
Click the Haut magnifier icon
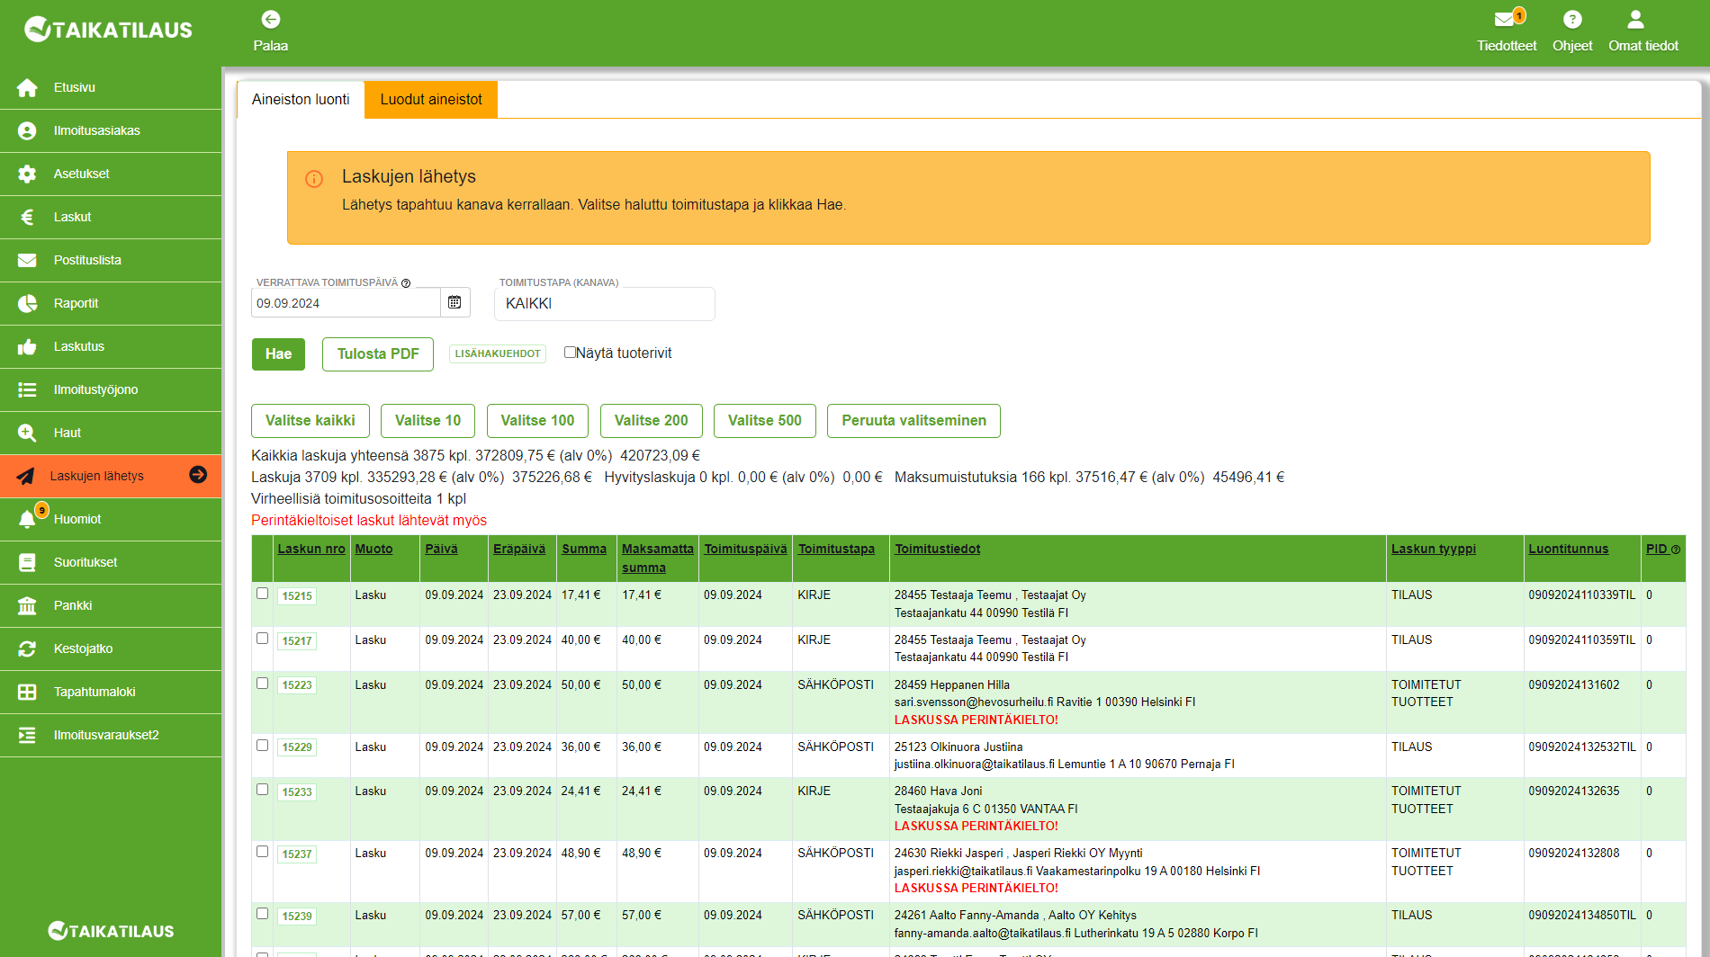[27, 433]
